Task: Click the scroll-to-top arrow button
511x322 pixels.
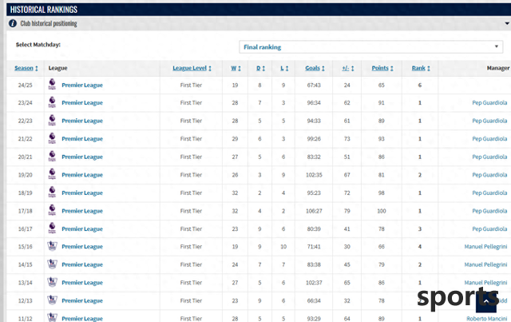Action: click(x=486, y=302)
